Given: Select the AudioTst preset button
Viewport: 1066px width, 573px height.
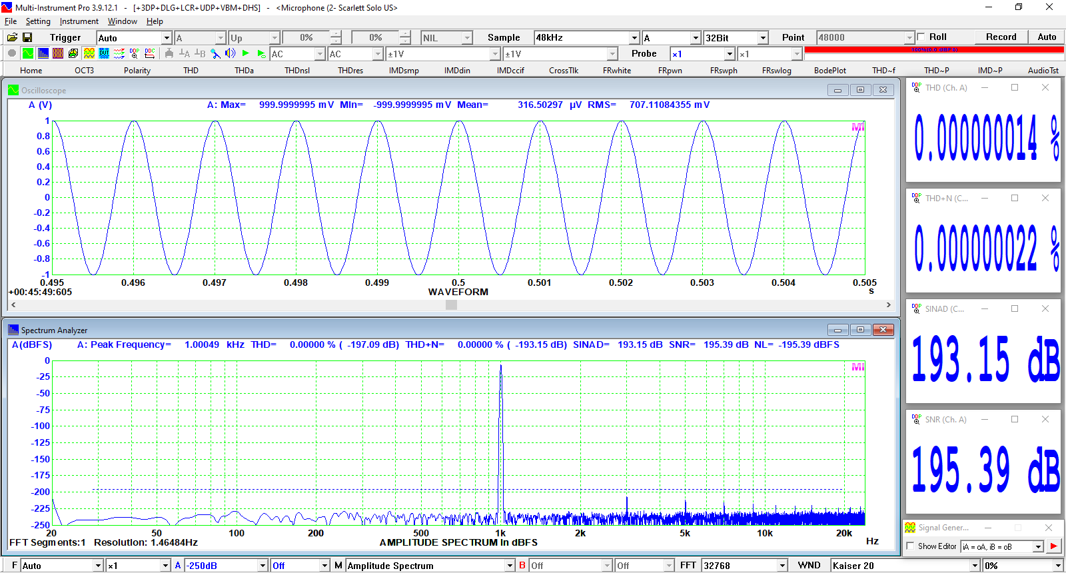Looking at the screenshot, I should coord(1043,71).
